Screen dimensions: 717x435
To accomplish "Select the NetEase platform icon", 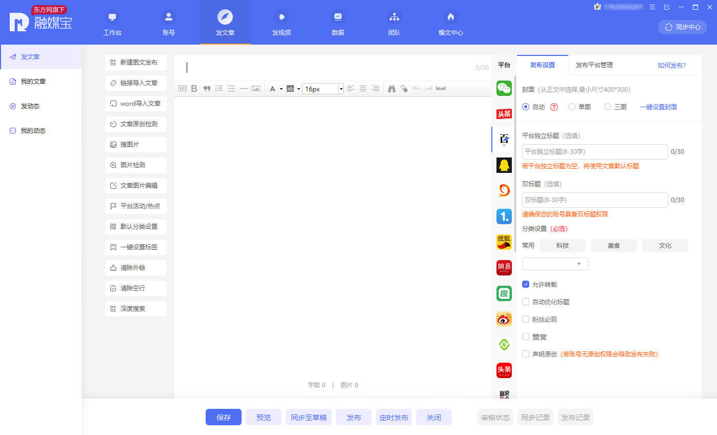I will (x=504, y=268).
